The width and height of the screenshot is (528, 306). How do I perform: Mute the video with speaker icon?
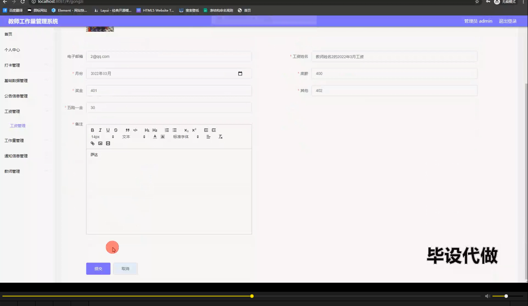click(x=488, y=296)
